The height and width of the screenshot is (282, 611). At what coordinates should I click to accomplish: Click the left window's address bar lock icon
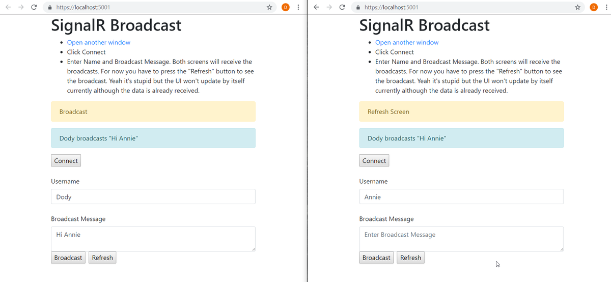point(49,8)
